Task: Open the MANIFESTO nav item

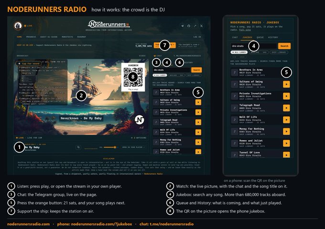Action: tap(67, 37)
